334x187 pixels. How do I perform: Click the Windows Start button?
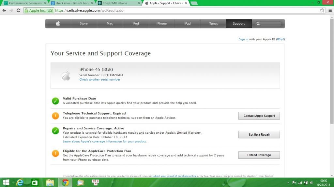click(6, 182)
